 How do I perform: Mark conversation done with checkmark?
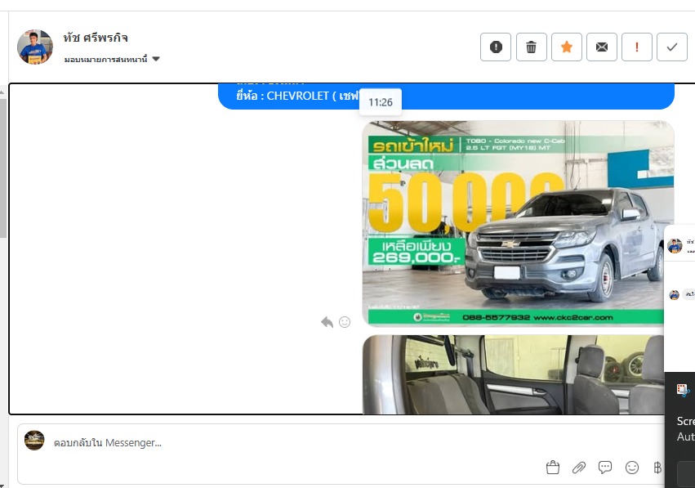click(672, 47)
